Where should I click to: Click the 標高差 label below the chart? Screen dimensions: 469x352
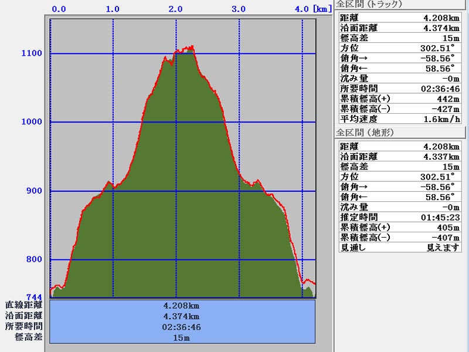click(28, 337)
